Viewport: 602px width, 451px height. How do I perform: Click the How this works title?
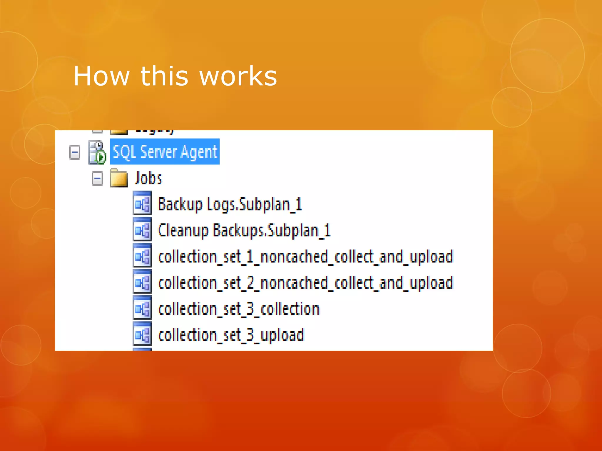click(175, 76)
